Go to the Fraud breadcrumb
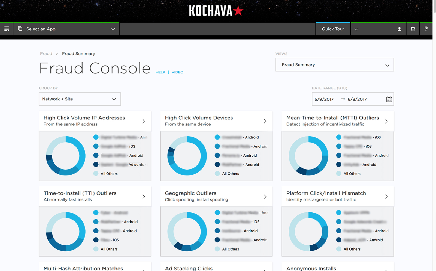The image size is (436, 271). (46, 54)
